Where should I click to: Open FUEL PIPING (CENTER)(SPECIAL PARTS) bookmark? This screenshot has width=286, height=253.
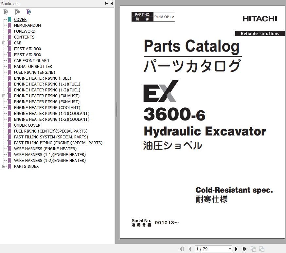pyautogui.click(x=51, y=131)
